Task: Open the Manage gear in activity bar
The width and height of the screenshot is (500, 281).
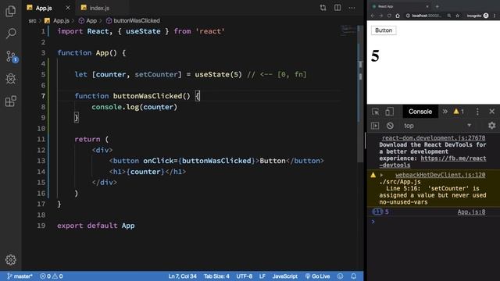Action: [10, 260]
